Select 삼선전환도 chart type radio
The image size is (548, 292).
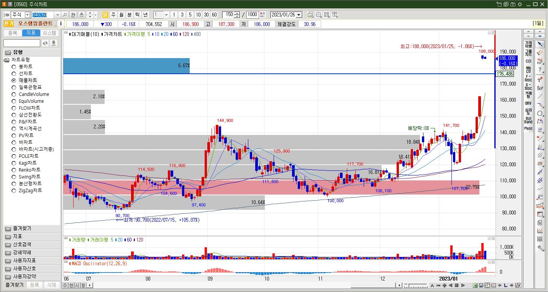[x=14, y=115]
